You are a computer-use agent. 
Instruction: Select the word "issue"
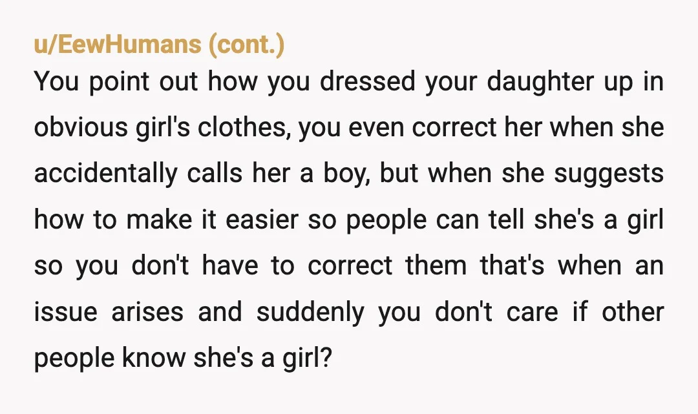65,311
